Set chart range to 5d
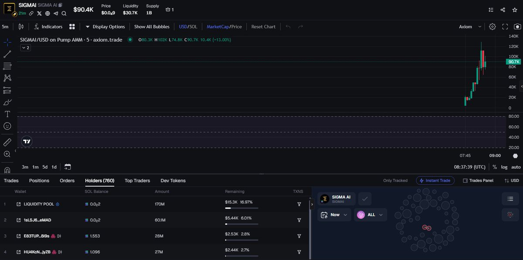Screen dimensions: 523x260 (x=45, y=167)
